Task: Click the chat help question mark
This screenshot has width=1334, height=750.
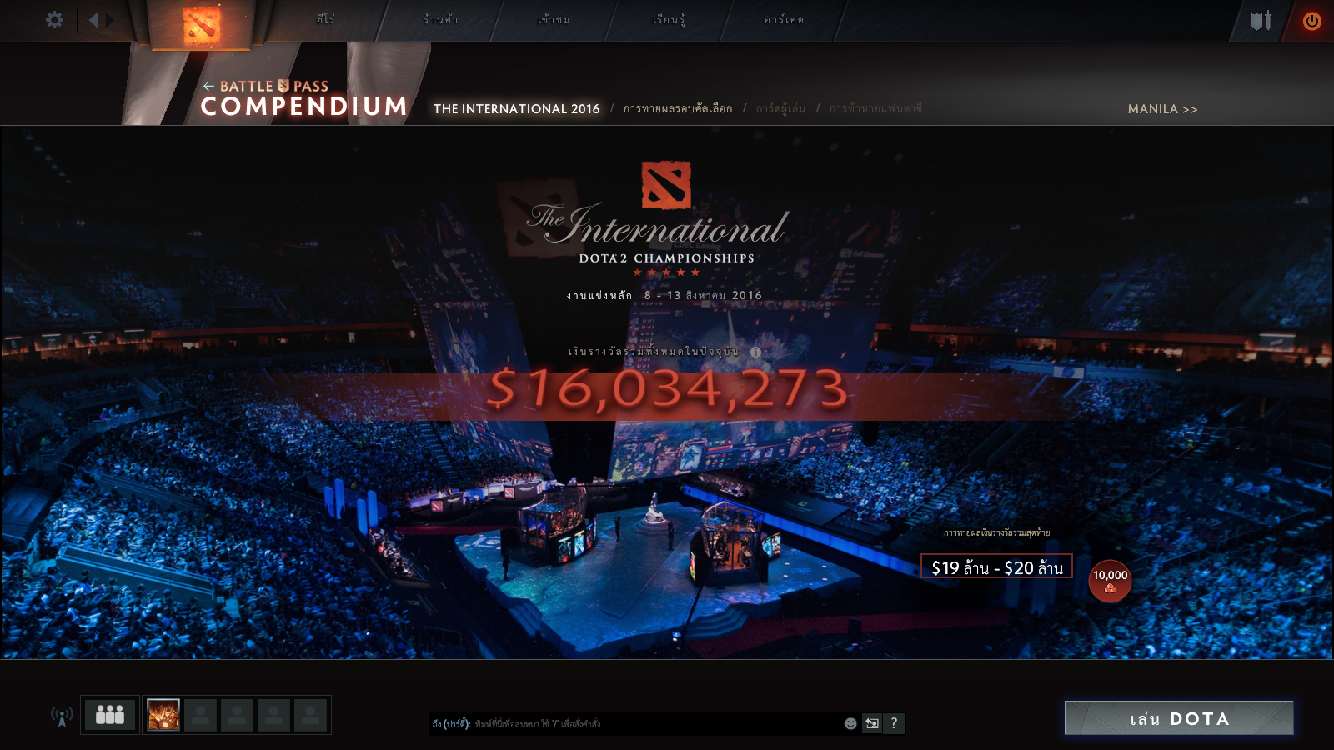Action: [894, 723]
